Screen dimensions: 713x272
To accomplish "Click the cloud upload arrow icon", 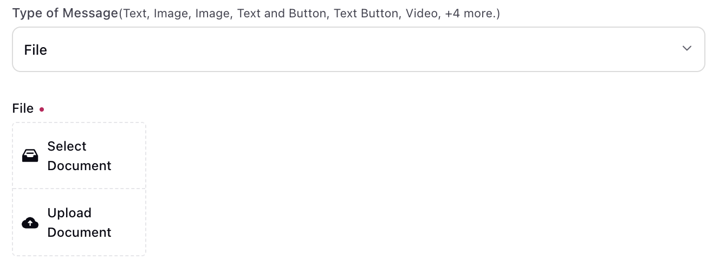I will click(x=30, y=223).
